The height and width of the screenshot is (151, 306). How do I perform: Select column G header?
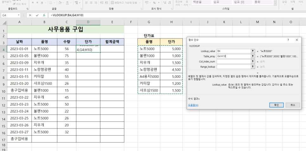tap(149, 22)
